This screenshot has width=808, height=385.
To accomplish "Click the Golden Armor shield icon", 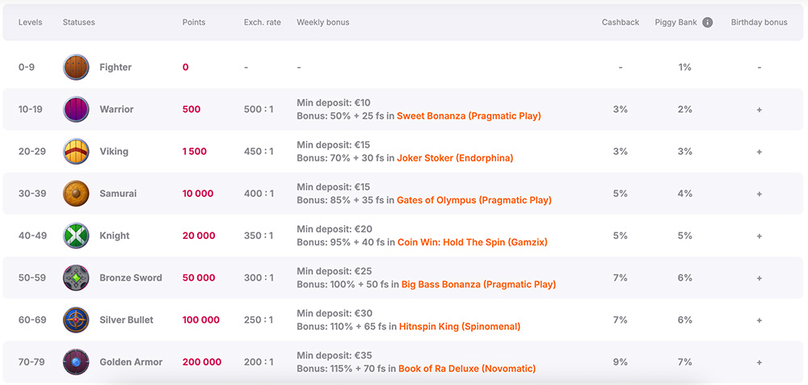I will (76, 362).
